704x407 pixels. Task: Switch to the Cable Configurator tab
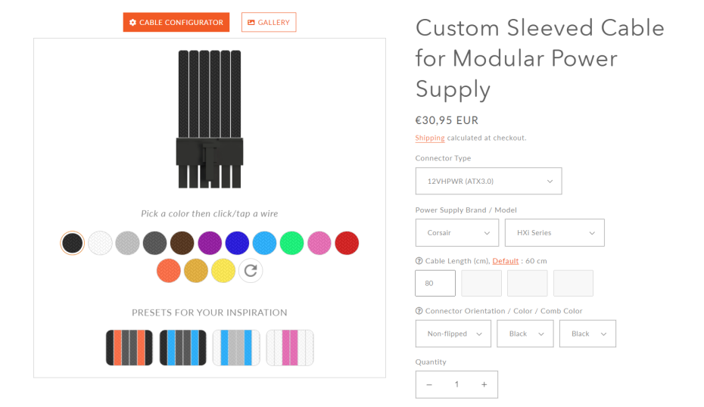click(176, 23)
